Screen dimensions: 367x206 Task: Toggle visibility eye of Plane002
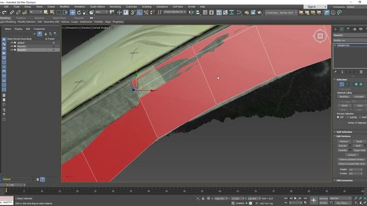[x=11, y=50]
